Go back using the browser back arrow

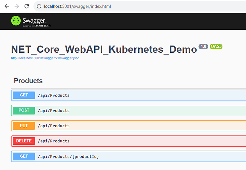(x=7, y=6)
